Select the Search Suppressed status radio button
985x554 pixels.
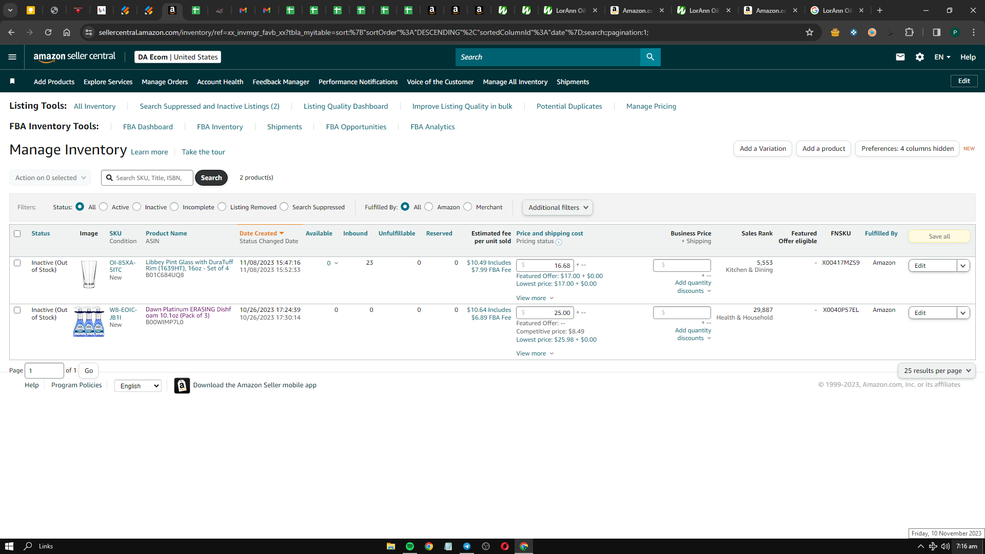coord(284,207)
